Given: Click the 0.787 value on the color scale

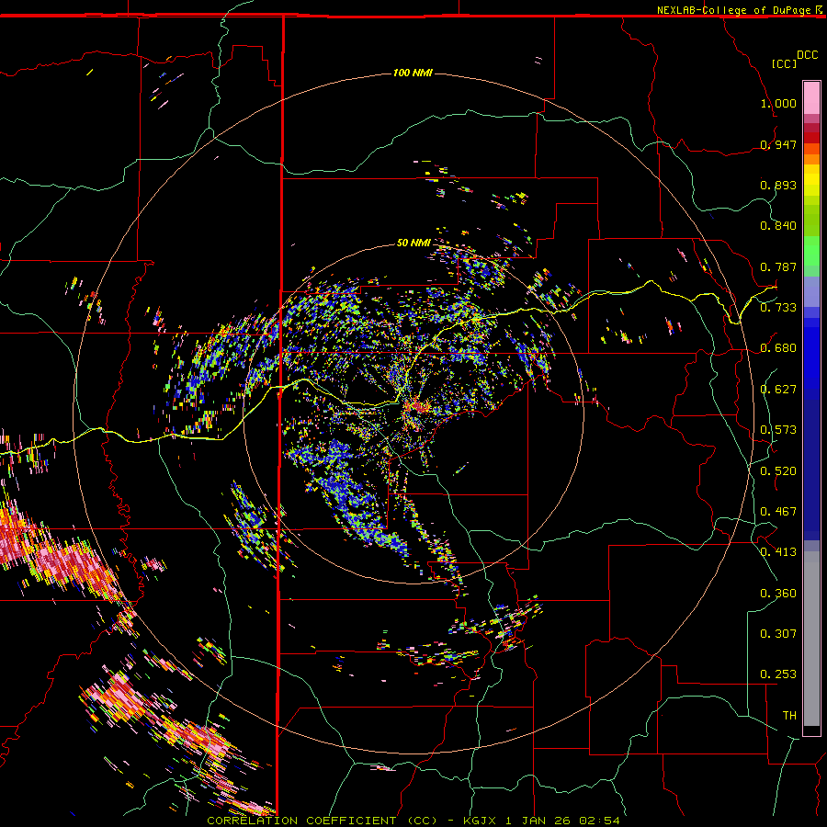Looking at the screenshot, I should pos(778,266).
